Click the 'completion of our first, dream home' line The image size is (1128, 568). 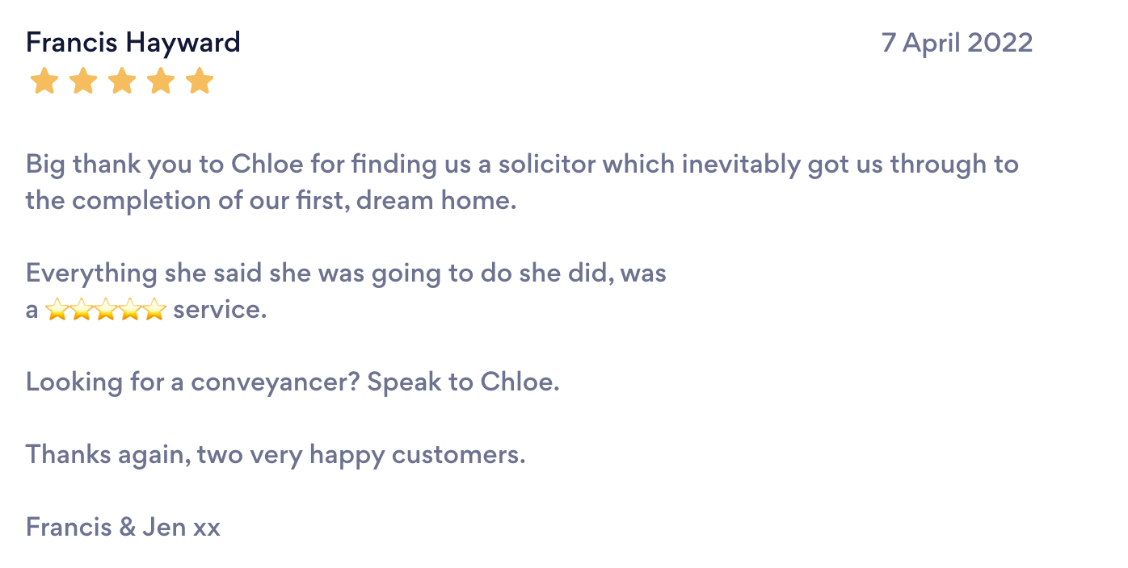point(271,200)
